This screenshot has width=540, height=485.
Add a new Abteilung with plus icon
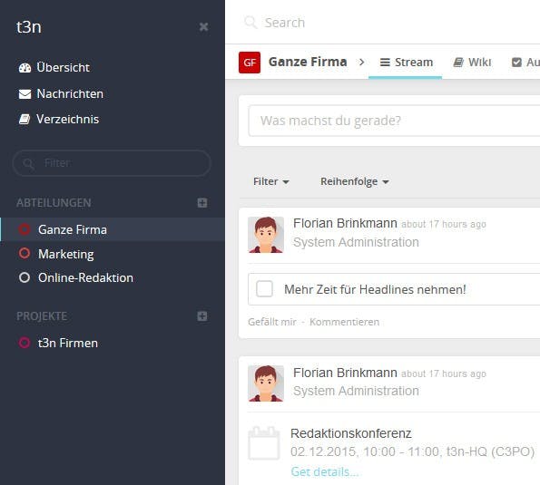(202, 202)
